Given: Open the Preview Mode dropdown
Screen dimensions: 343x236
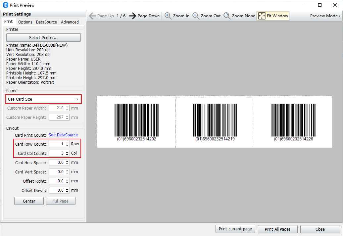Looking at the screenshot, I should tap(325, 16).
